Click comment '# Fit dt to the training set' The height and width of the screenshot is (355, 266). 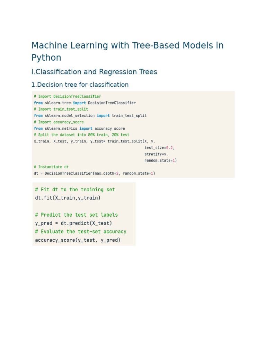coord(75,190)
